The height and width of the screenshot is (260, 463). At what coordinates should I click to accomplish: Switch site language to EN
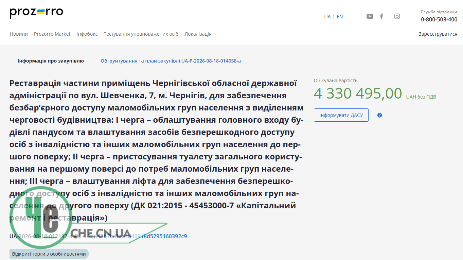(x=340, y=17)
